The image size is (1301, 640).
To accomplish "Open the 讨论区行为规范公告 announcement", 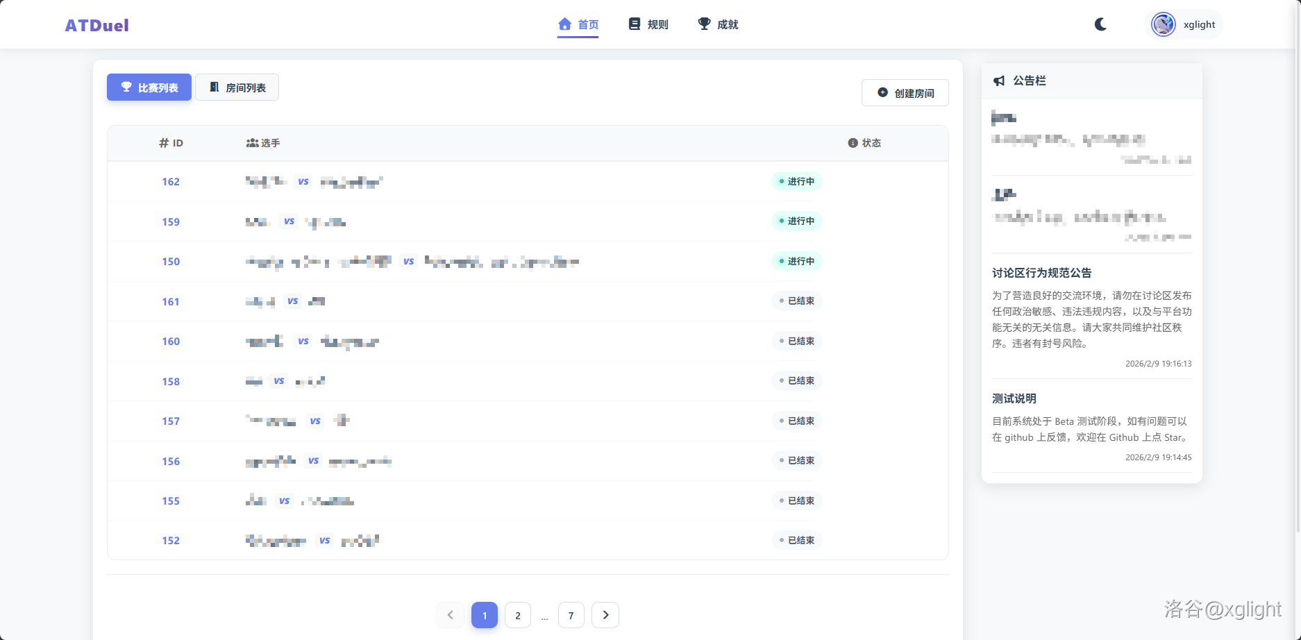I will coord(1041,273).
